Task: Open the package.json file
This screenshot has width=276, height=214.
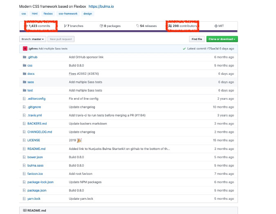Action: coord(38,190)
